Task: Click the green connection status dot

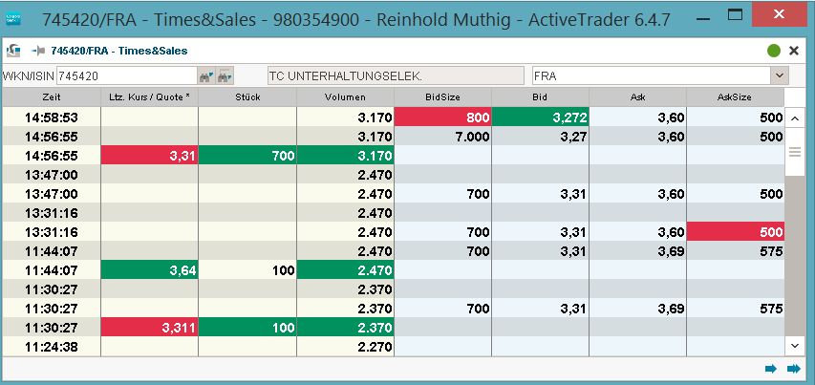Action: (773, 51)
